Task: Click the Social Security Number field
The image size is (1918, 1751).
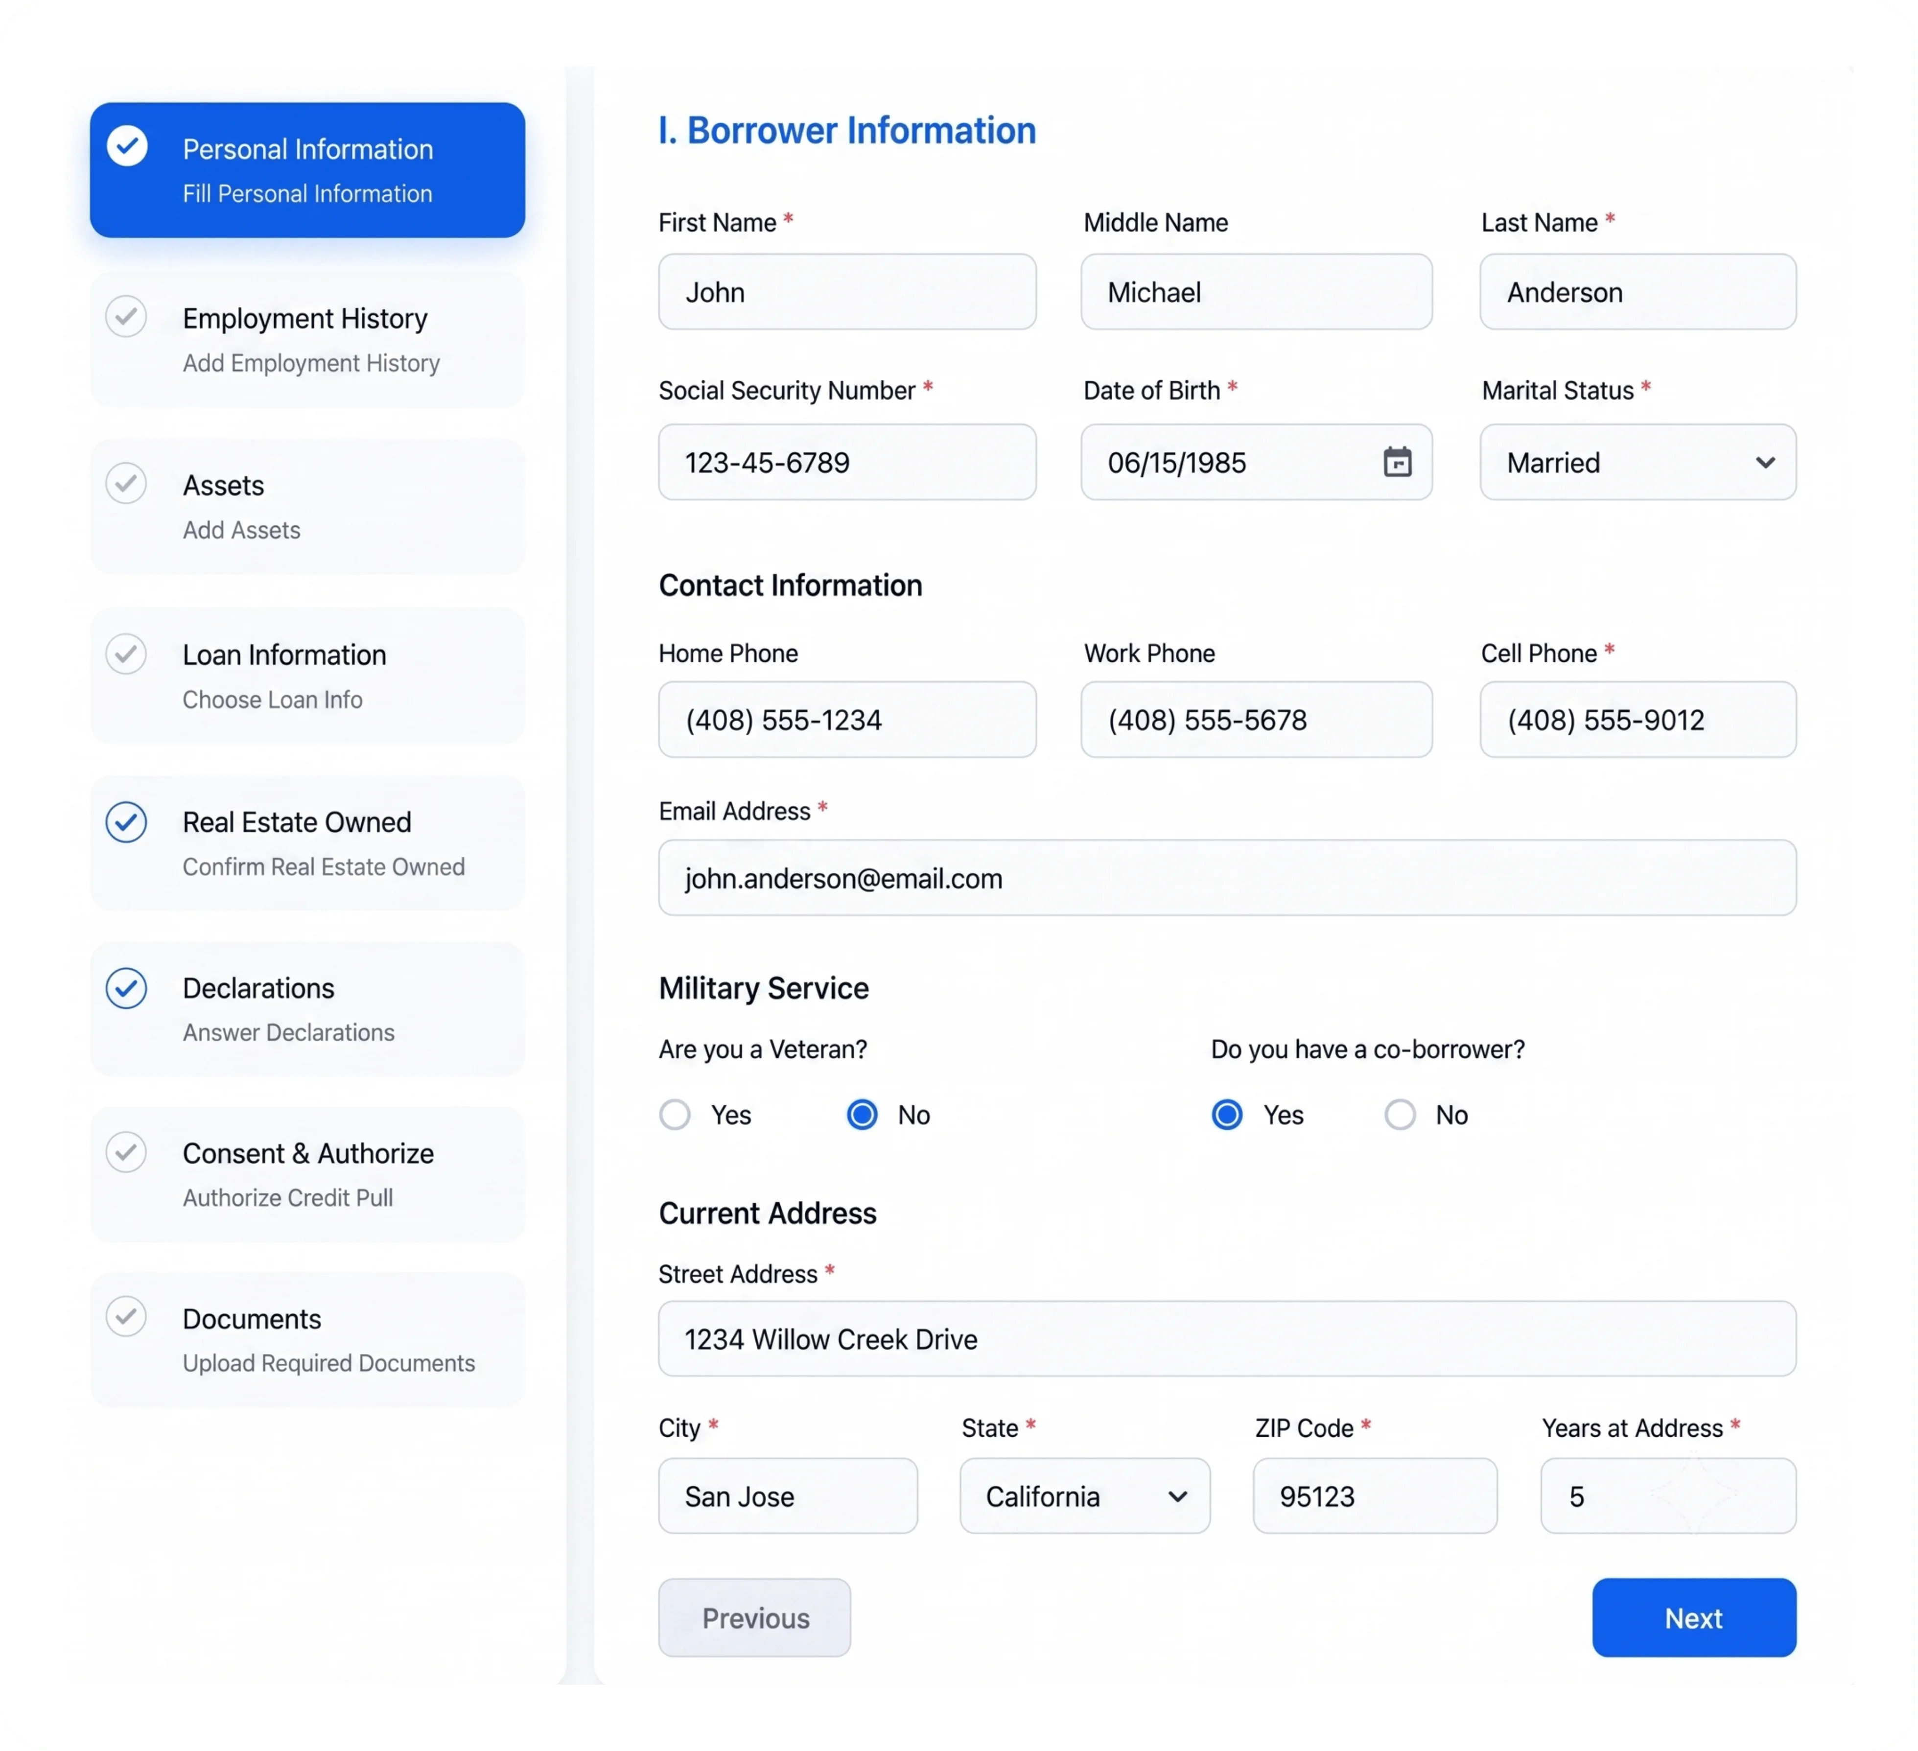Action: pyautogui.click(x=847, y=462)
